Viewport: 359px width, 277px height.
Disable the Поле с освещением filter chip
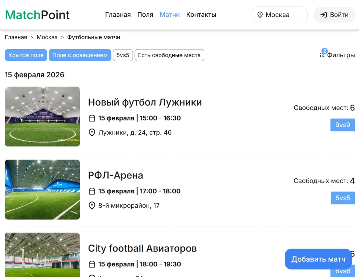coord(80,55)
